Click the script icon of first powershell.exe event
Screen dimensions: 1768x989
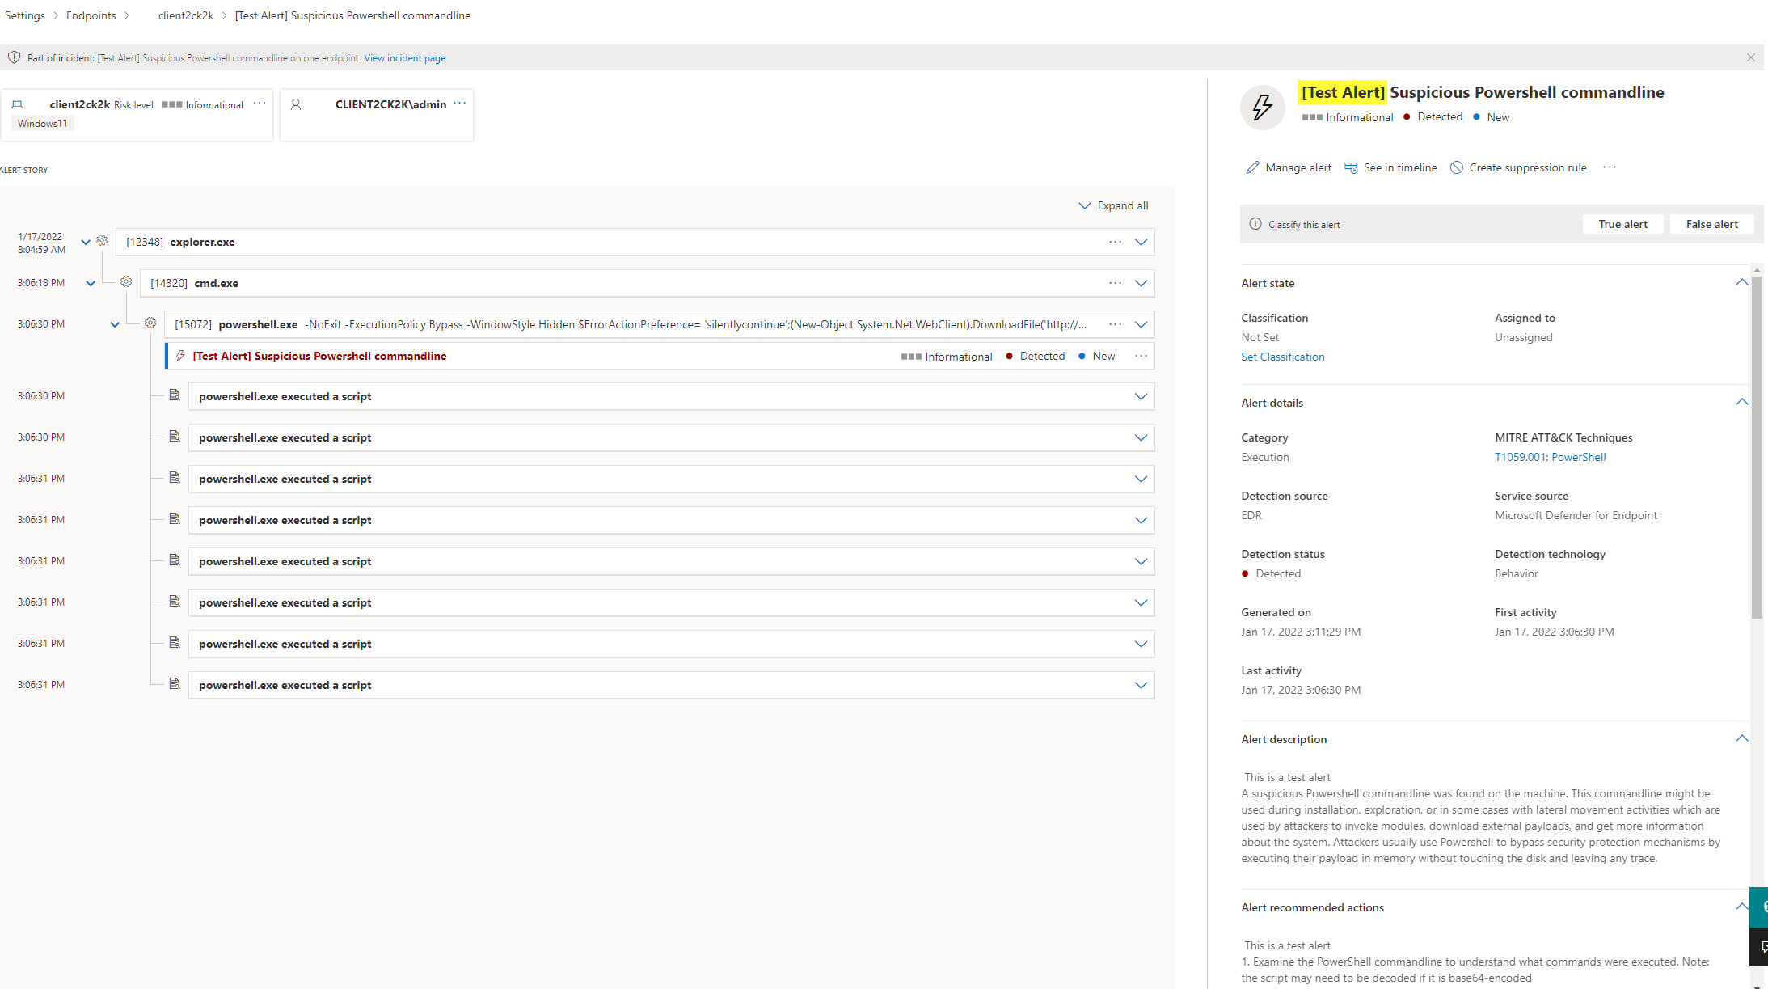(x=174, y=395)
